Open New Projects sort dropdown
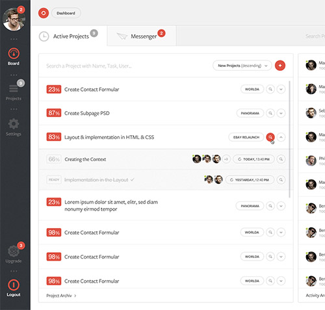The width and height of the screenshot is (325, 310). [242, 66]
